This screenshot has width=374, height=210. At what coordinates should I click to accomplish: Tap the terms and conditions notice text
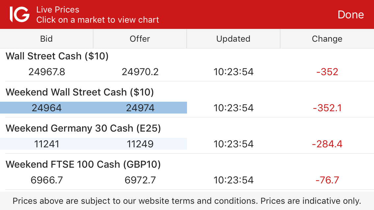(x=187, y=201)
